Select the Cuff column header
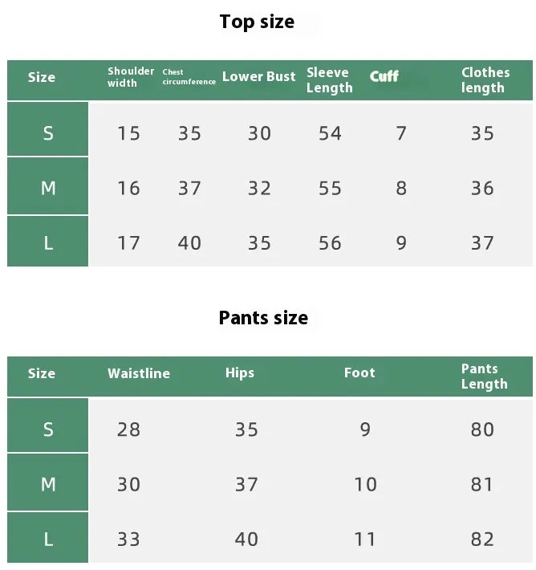 pyautogui.click(x=384, y=77)
